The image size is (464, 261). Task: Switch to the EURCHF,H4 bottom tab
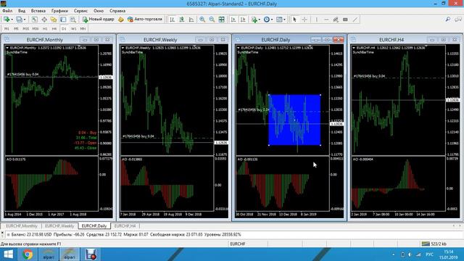(x=125, y=225)
